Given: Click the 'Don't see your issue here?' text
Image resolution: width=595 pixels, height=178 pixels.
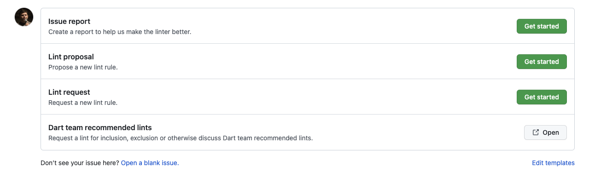Looking at the screenshot, I should (x=80, y=163).
